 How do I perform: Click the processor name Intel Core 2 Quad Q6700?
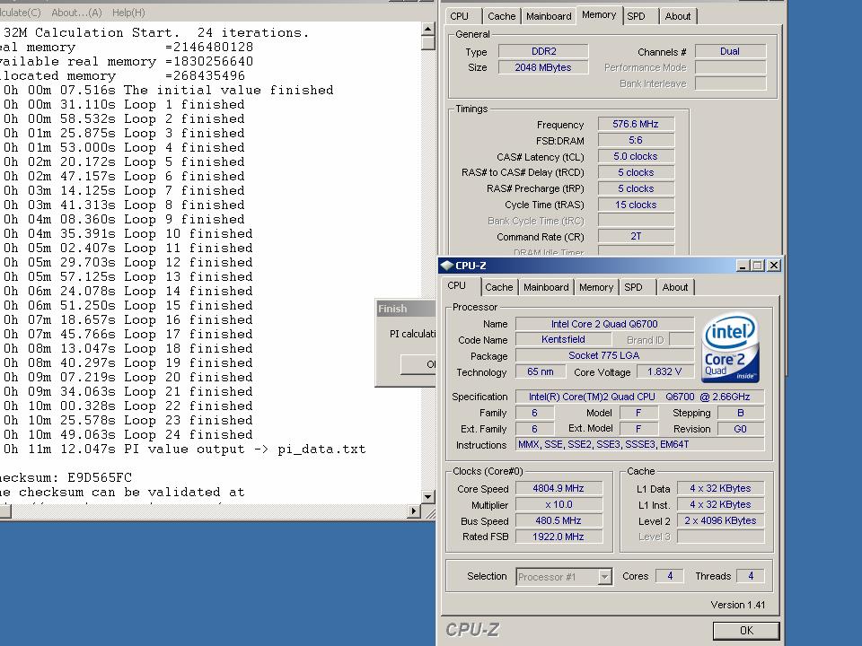click(x=604, y=324)
